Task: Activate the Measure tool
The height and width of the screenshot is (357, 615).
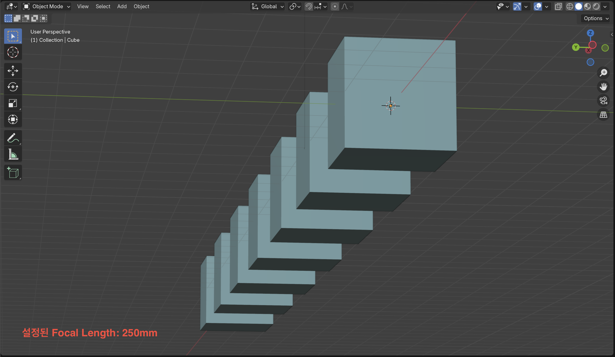Action: pos(13,154)
